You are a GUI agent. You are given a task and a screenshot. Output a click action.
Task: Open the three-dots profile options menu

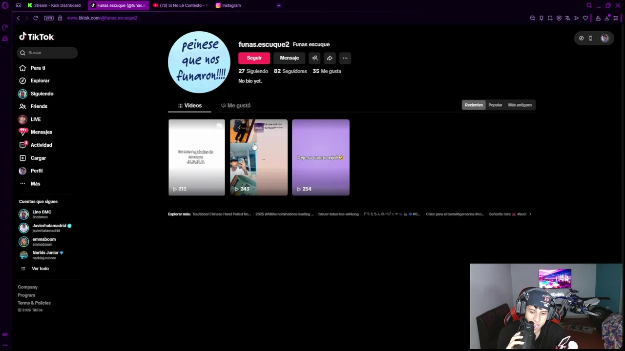[x=345, y=58]
